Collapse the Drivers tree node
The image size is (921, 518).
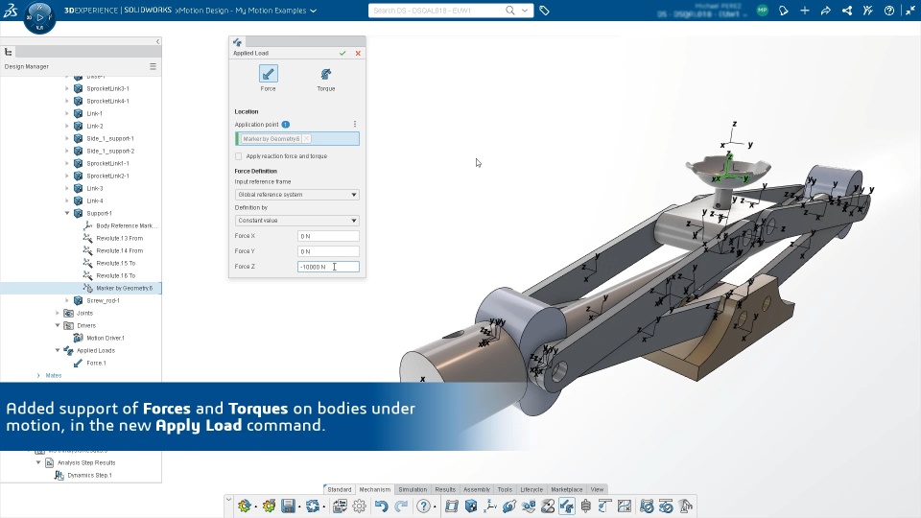(58, 325)
